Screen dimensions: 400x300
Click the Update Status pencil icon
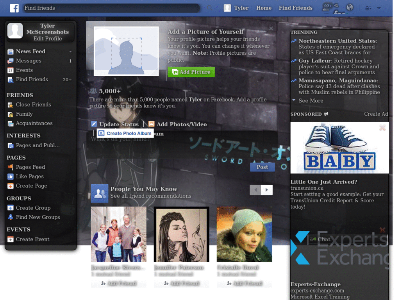(94, 124)
